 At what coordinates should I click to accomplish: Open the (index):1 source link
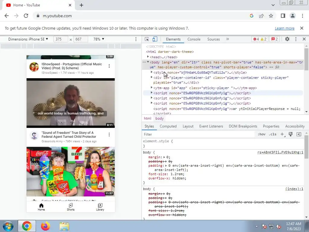click(294, 189)
